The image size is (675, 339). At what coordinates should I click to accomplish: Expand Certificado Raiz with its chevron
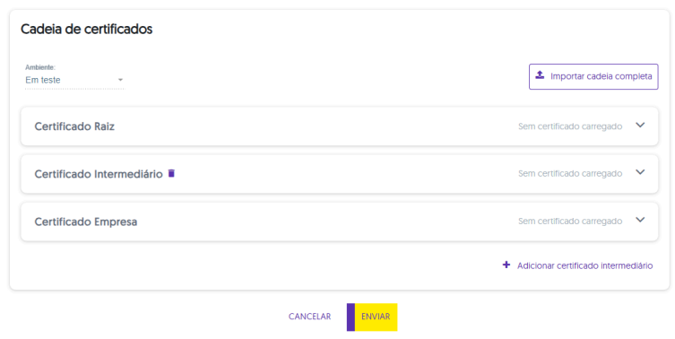pyautogui.click(x=640, y=125)
